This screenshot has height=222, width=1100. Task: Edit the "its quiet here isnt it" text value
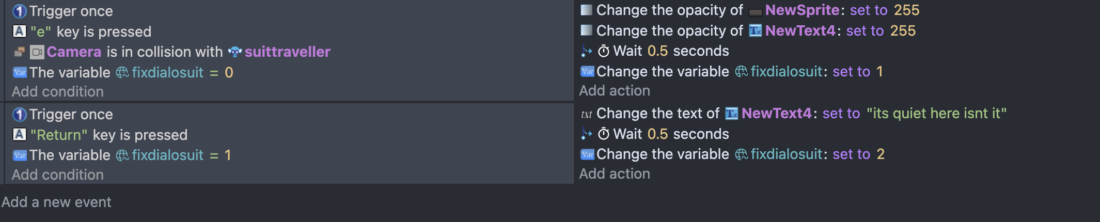[936, 113]
